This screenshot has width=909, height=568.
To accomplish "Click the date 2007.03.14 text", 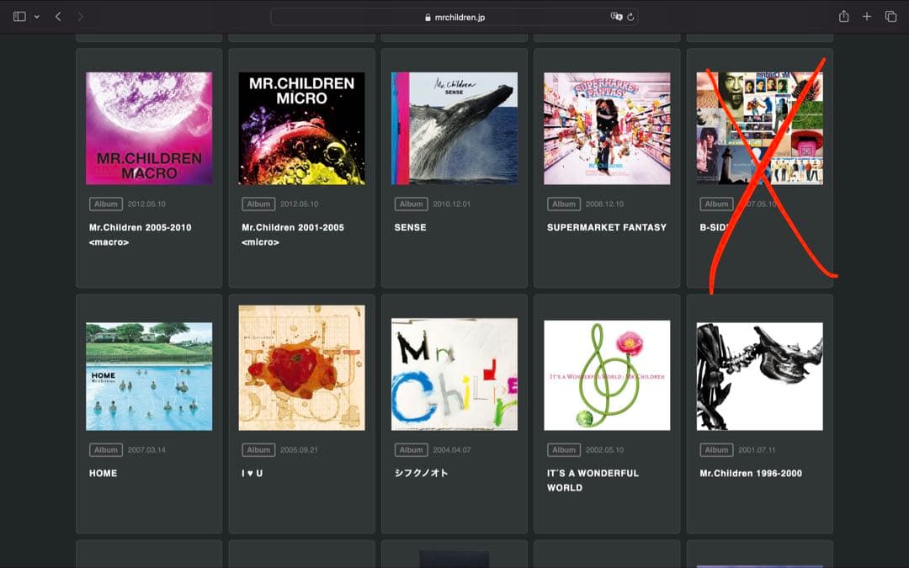I will [x=146, y=449].
